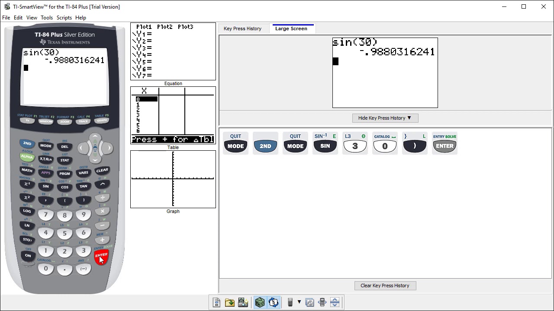Switch to the Key Press History tab
This screenshot has height=311, width=554.
pos(242,29)
